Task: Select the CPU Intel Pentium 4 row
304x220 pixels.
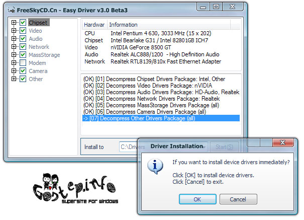Action: tap(161, 33)
